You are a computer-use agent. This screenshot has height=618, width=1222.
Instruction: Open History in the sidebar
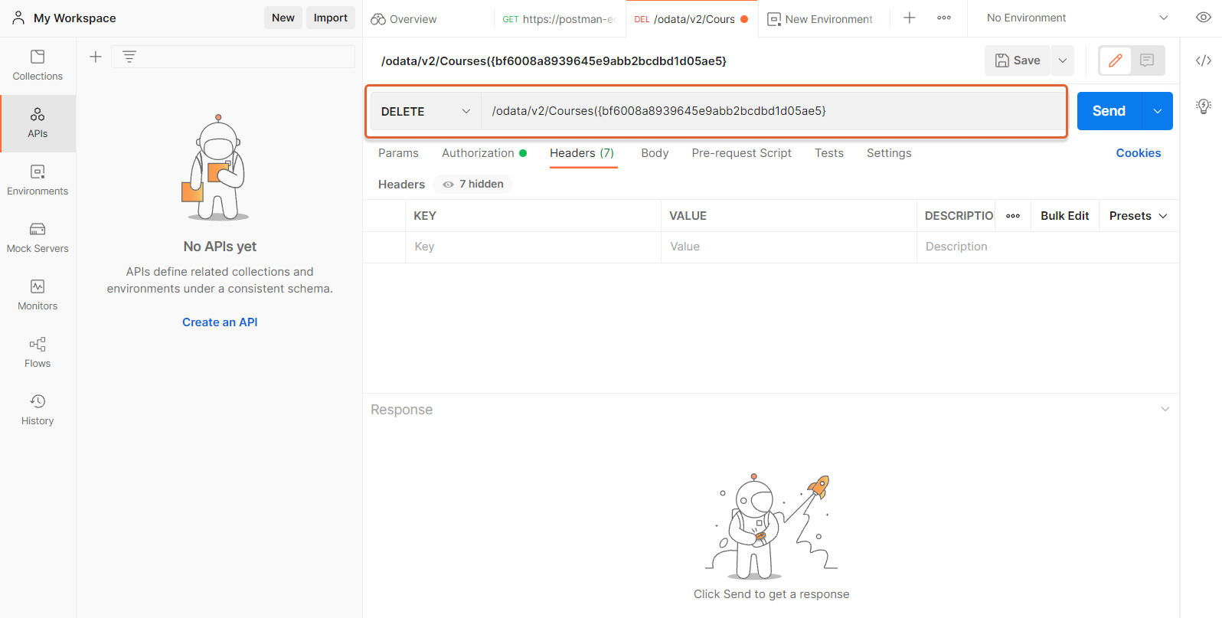click(38, 410)
